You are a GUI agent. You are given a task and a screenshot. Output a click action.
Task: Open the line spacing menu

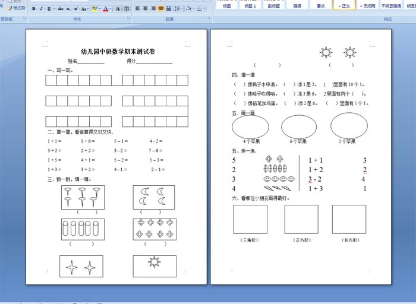point(178,8)
